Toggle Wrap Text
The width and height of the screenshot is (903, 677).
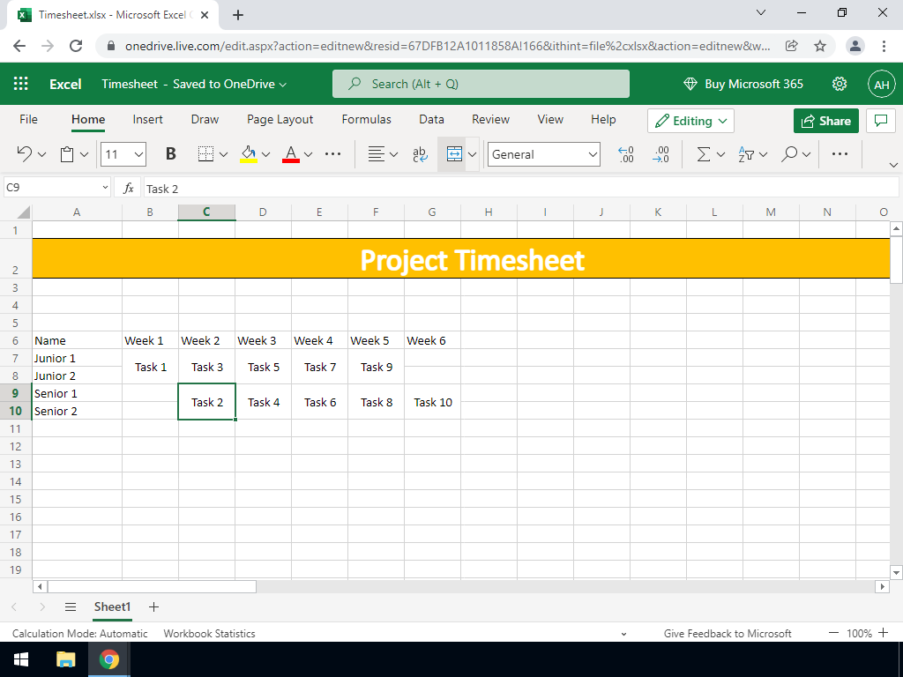(420, 153)
